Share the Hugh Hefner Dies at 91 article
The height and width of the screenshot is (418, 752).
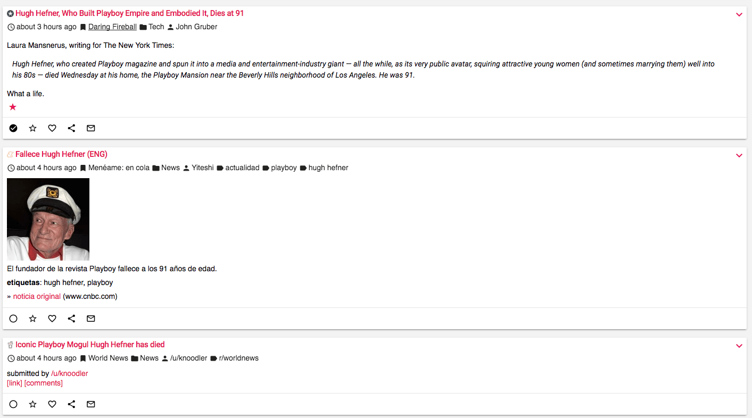[71, 128]
